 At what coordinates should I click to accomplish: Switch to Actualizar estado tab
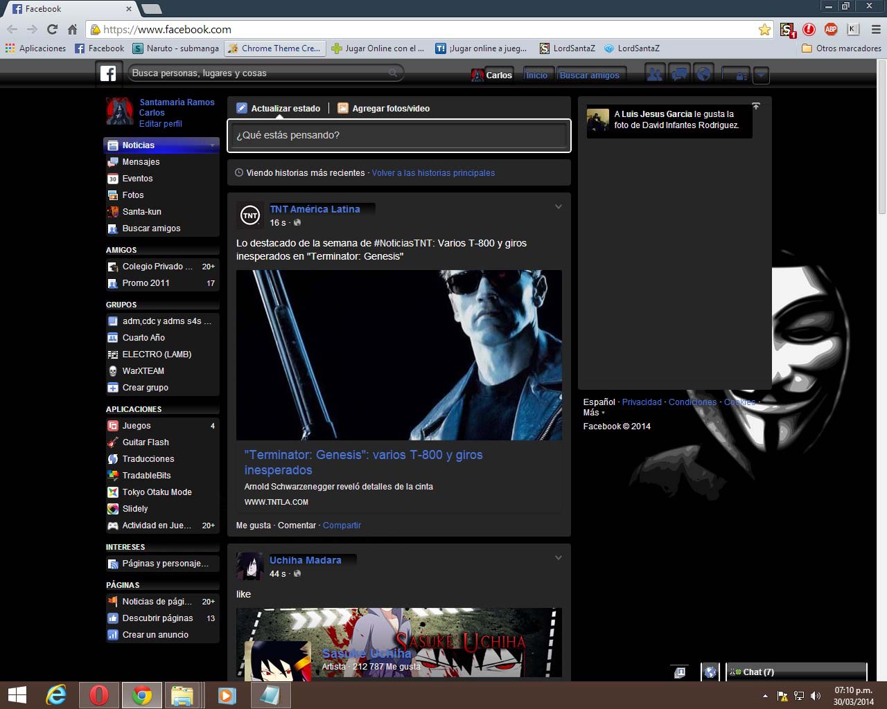[x=279, y=108]
